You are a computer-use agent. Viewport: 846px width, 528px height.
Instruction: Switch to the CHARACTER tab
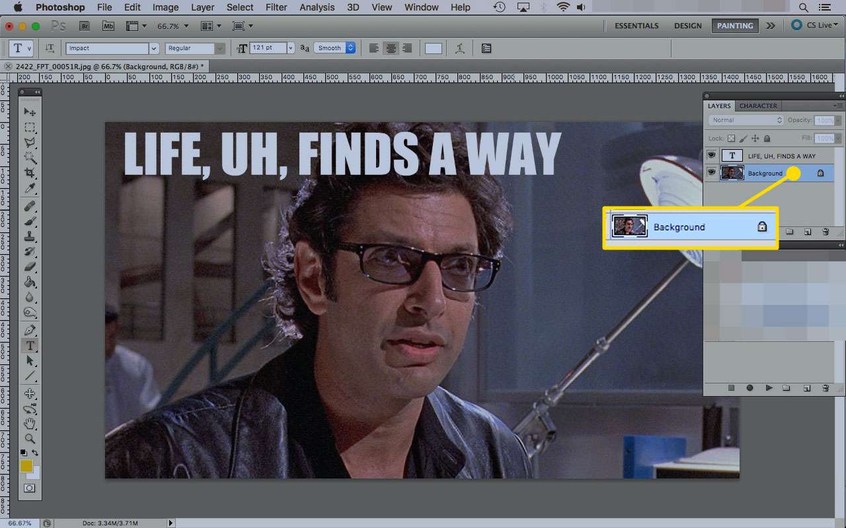758,106
